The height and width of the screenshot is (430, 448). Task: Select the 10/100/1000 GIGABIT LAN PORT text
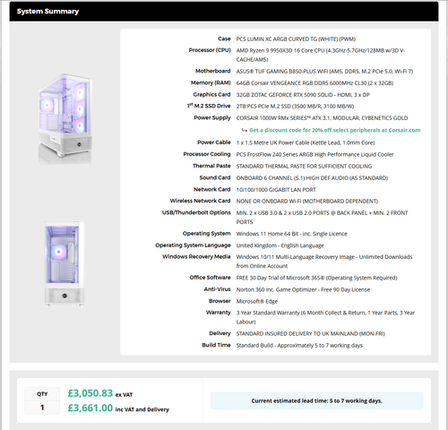point(276,190)
